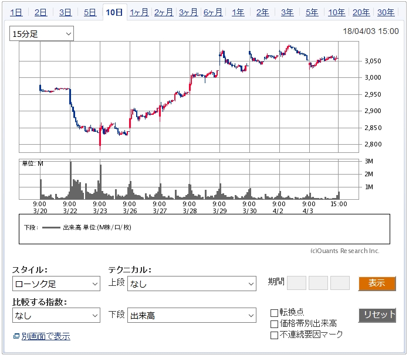The width and height of the screenshot is (409, 355).
Task: Click the third 期間 input box
Action: point(340,283)
